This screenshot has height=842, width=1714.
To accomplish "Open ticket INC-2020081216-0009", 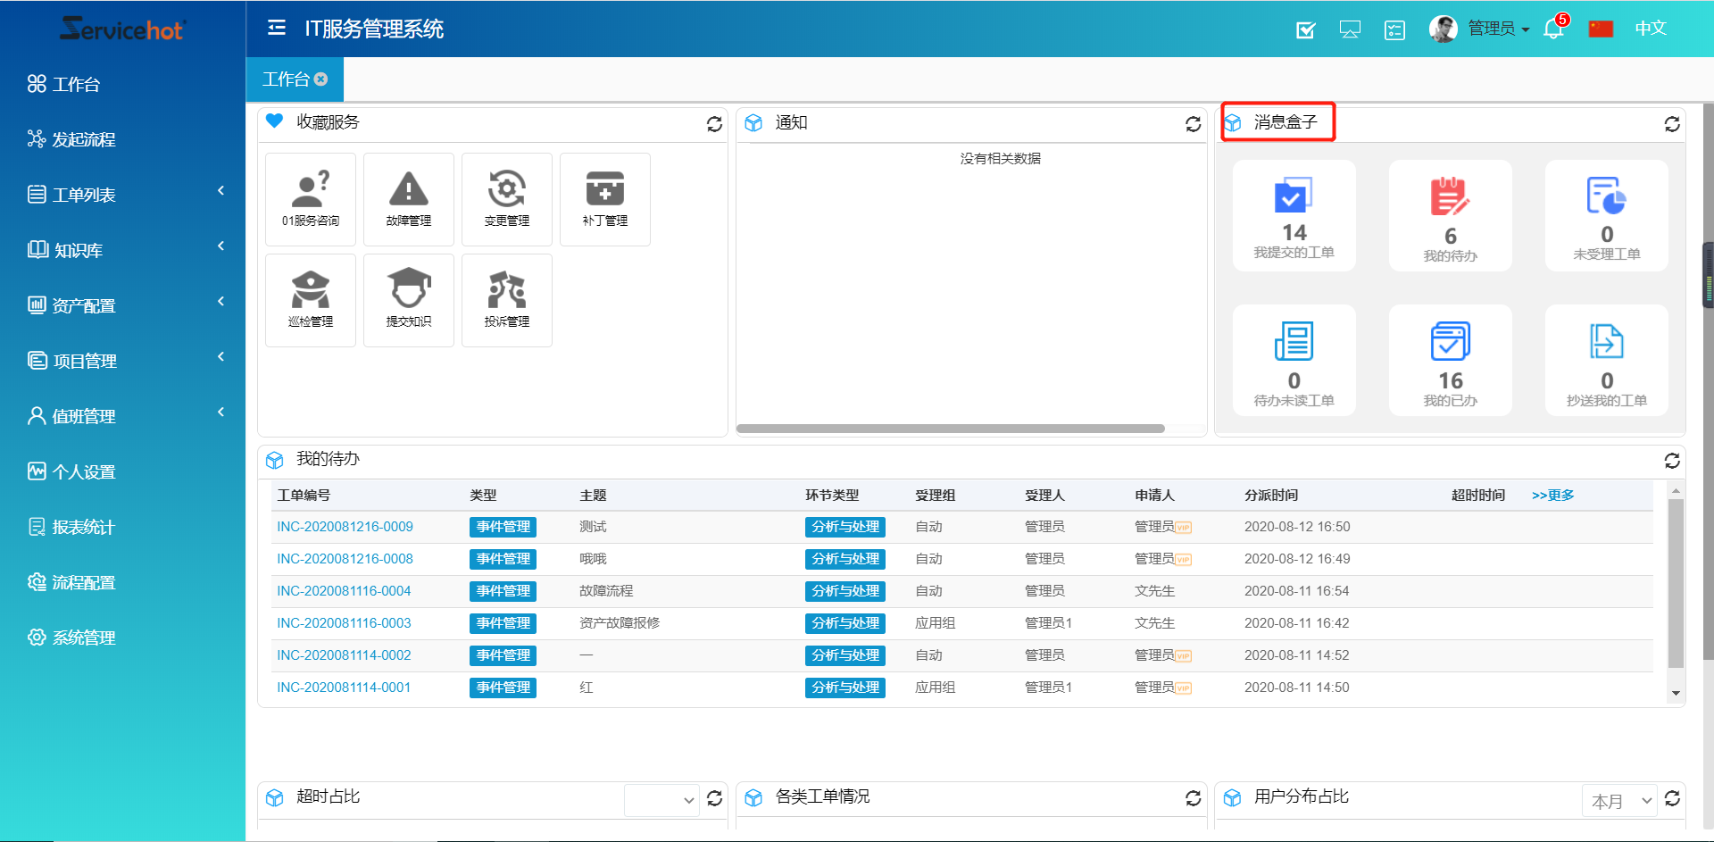I will pos(345,527).
